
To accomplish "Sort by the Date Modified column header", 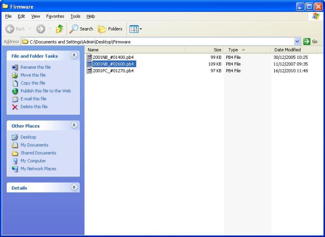I will coord(288,50).
